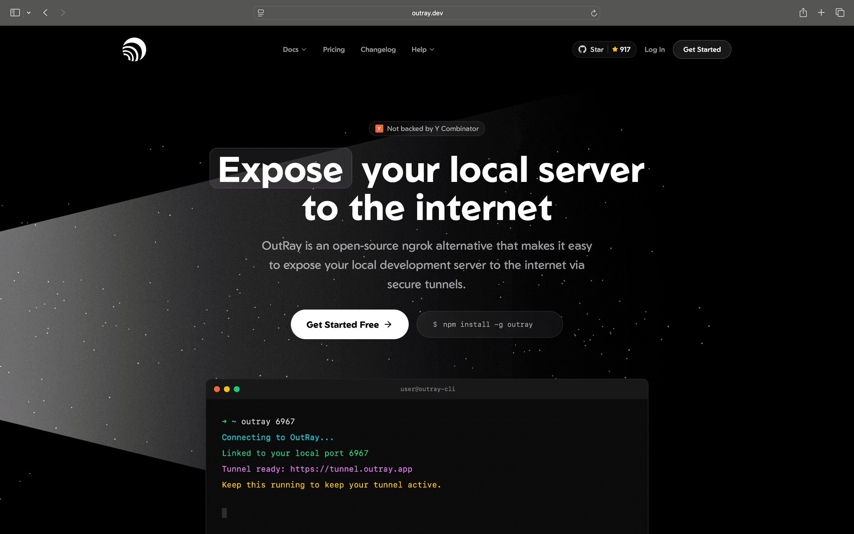Open the Share icon in toolbar
854x534 pixels.
(x=803, y=13)
